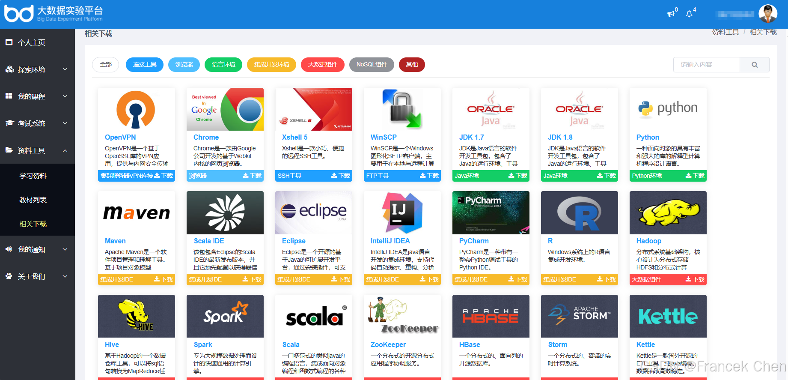Click the speaker icon beside 我的通知
Viewport: 788px width, 380px height.
(x=9, y=249)
